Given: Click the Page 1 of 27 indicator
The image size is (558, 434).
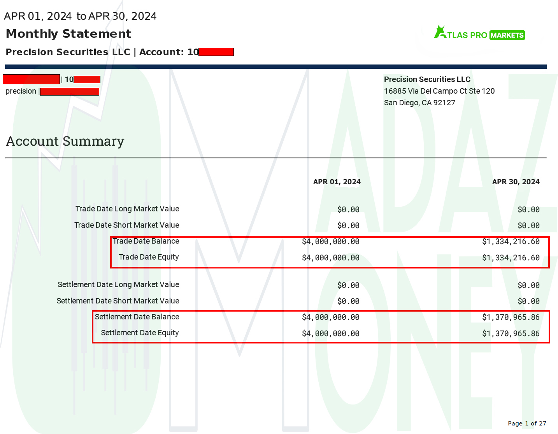Looking at the screenshot, I should pos(526,424).
